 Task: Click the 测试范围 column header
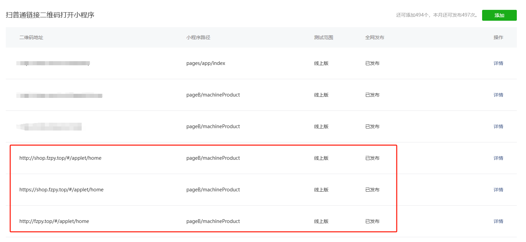point(324,37)
